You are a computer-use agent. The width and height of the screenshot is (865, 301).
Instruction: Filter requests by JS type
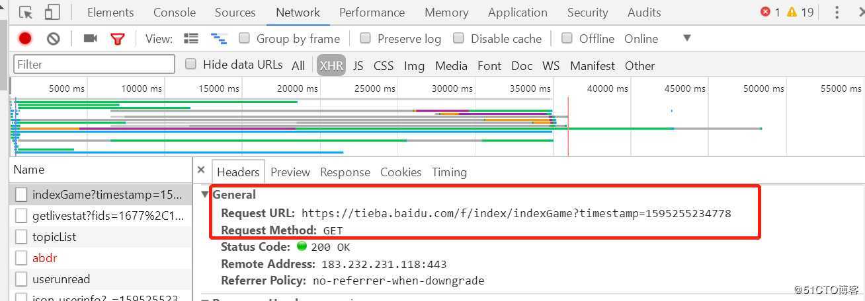(x=358, y=65)
